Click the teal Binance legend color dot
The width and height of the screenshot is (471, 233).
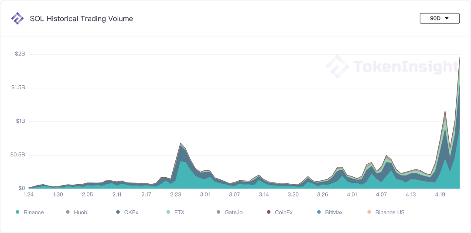click(x=17, y=212)
